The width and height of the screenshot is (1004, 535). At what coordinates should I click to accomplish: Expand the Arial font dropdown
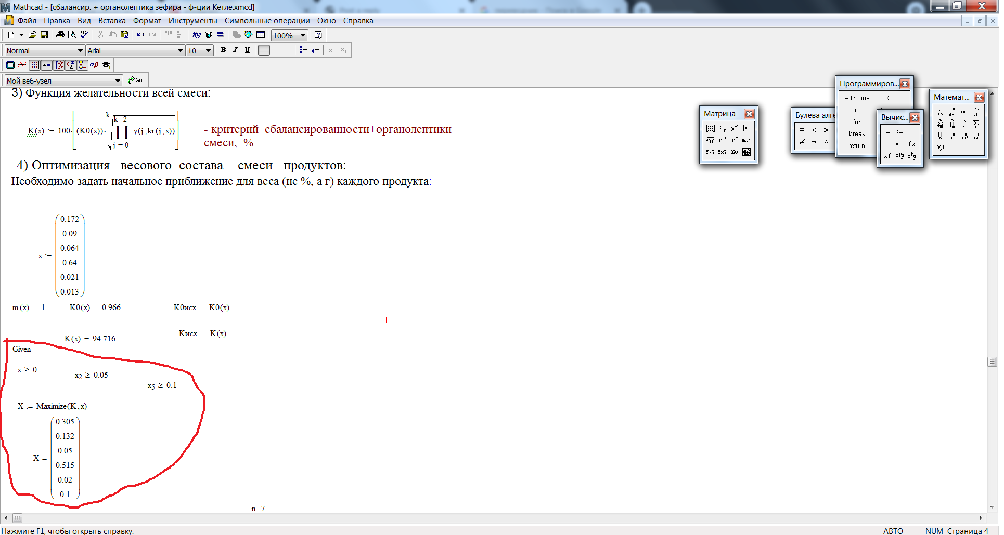click(180, 50)
